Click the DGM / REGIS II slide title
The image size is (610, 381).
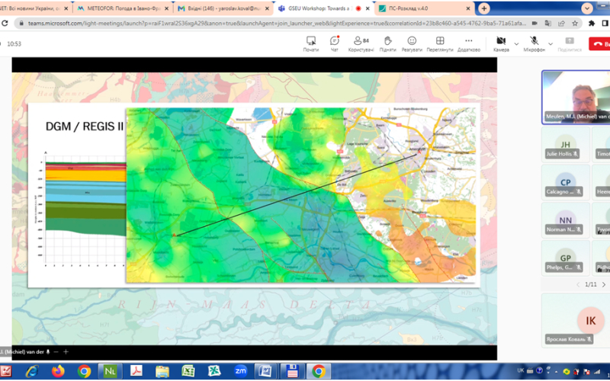tap(85, 126)
